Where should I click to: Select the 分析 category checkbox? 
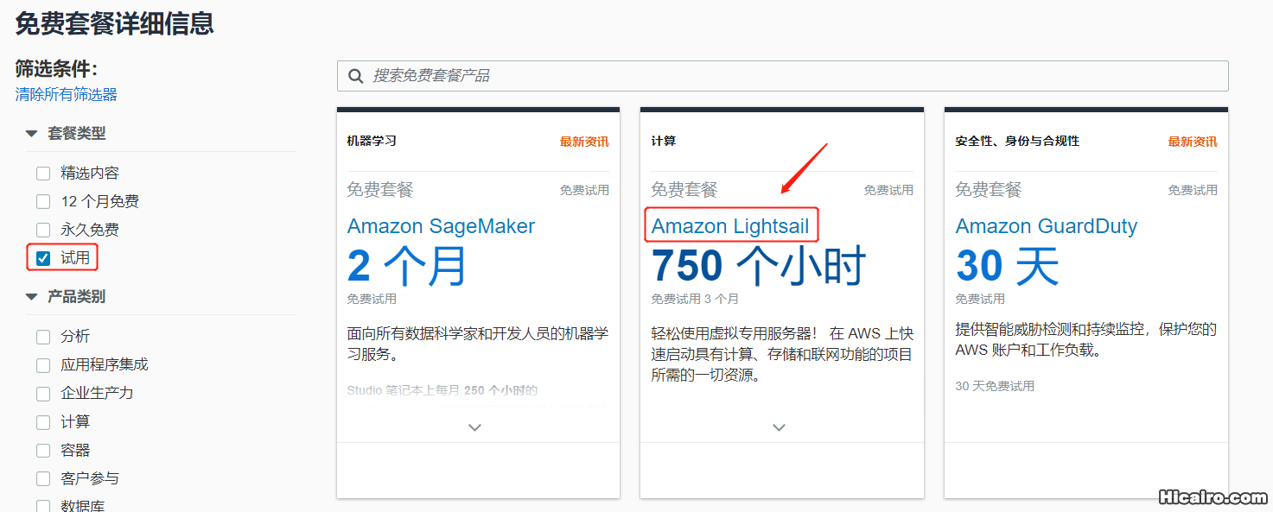[43, 337]
